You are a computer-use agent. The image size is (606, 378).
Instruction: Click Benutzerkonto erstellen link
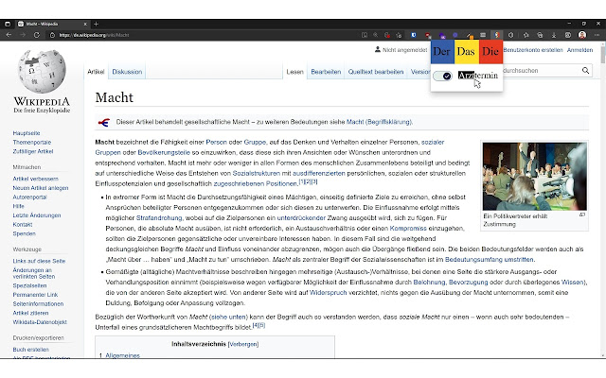(533, 50)
